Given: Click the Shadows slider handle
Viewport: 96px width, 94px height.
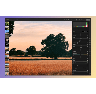Looking at the screenshot, I should coord(78,43).
